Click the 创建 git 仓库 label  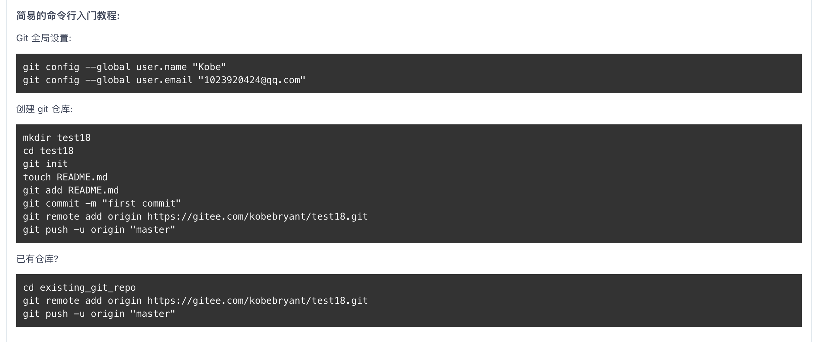coord(44,109)
